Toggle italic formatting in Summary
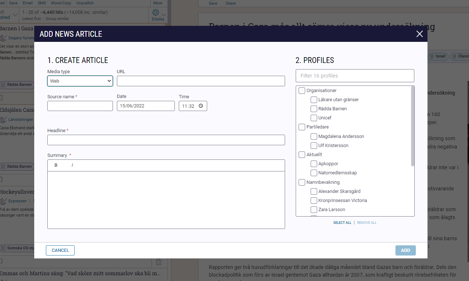 [x=72, y=165]
